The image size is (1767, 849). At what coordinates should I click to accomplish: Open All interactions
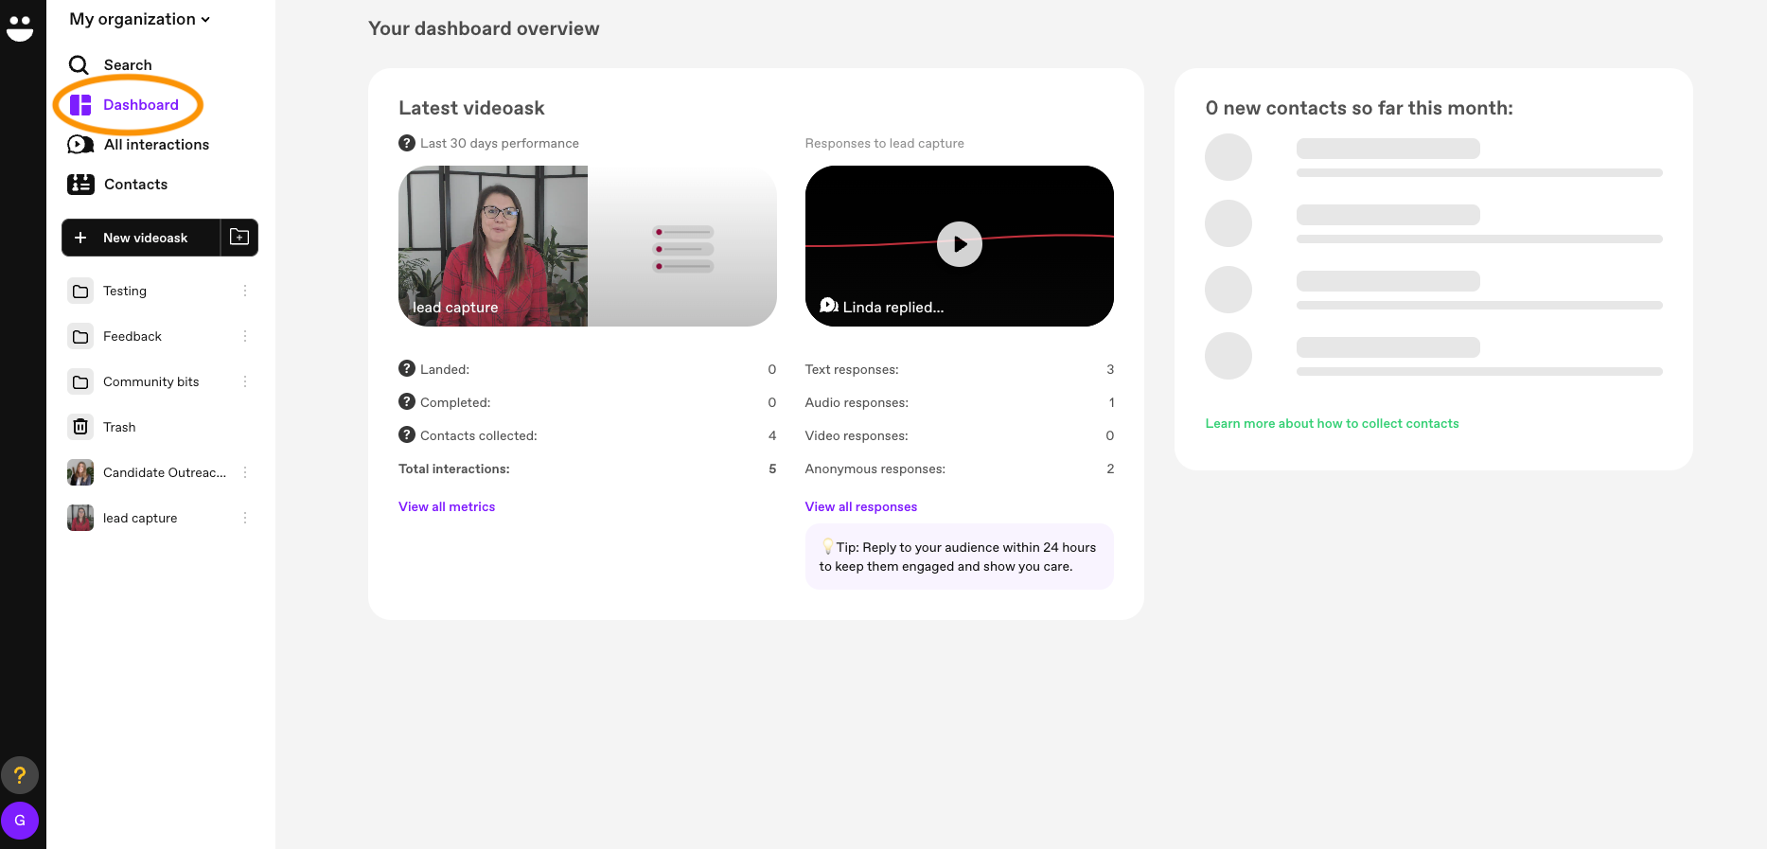coord(156,145)
